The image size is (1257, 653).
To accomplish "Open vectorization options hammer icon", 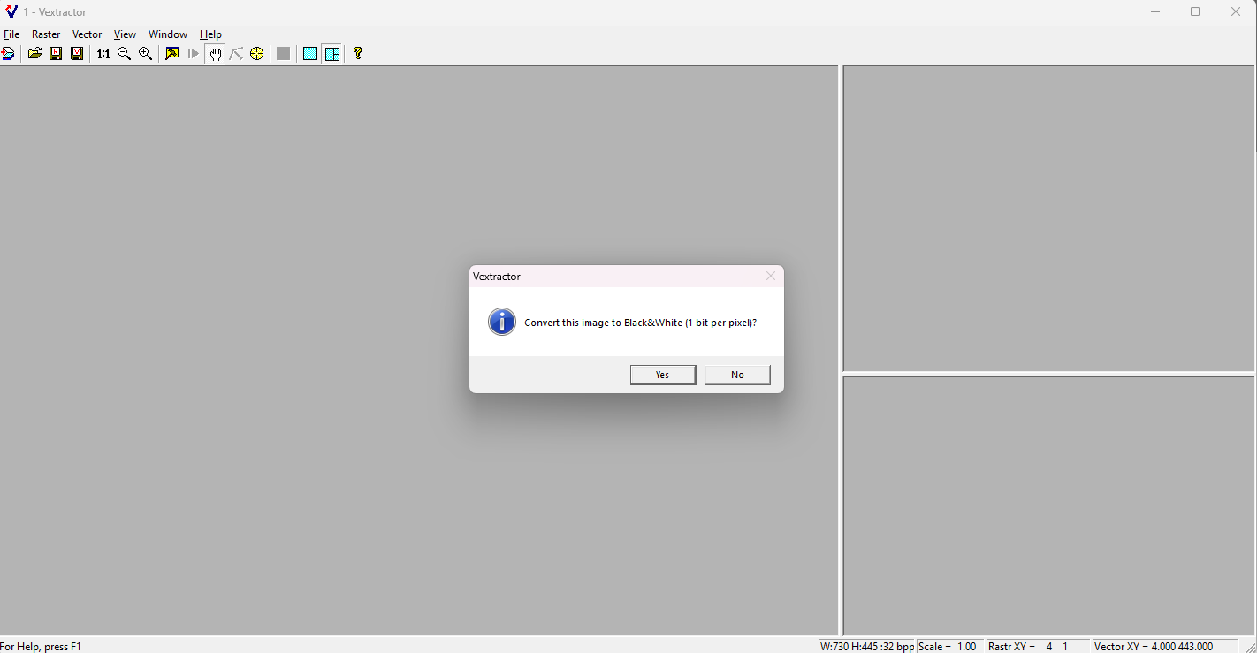I will (172, 54).
